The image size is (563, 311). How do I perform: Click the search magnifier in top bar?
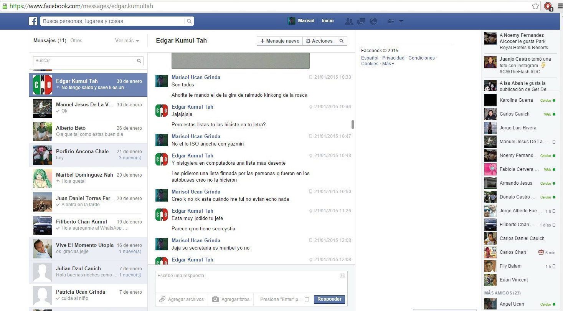pyautogui.click(x=189, y=22)
